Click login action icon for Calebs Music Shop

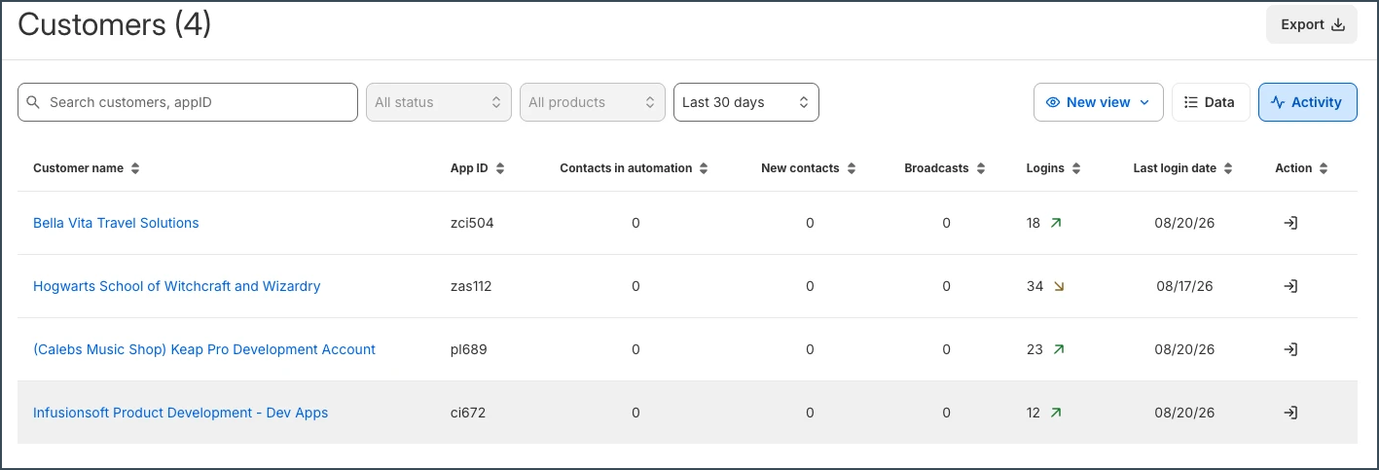coord(1290,349)
